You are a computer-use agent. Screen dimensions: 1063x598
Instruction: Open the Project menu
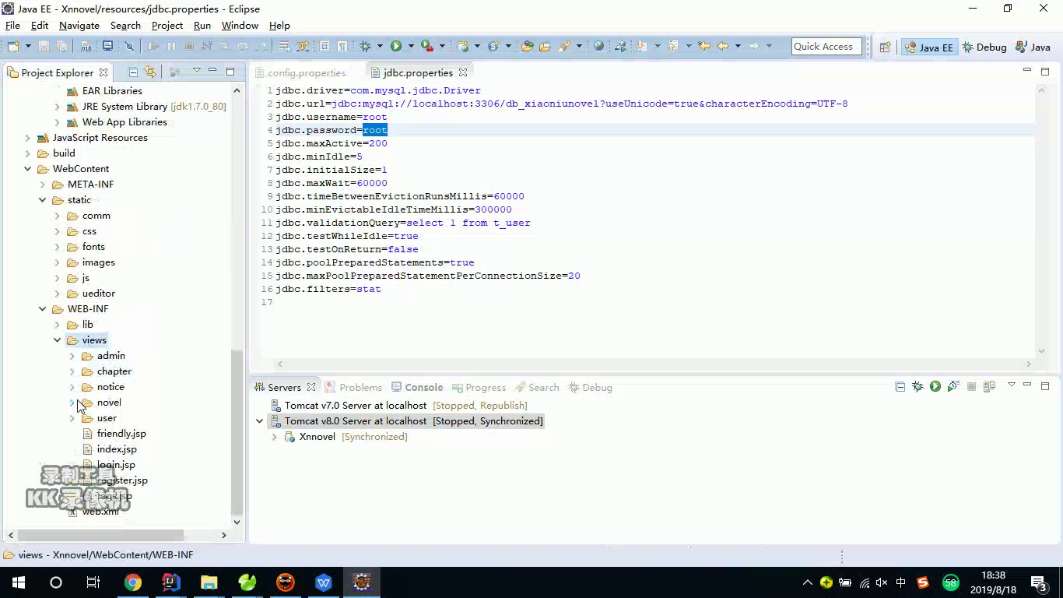[167, 26]
